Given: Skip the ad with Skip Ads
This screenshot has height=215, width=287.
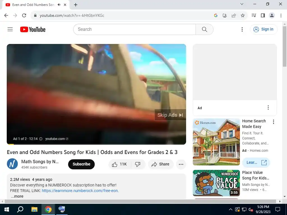Looking at the screenshot, I should [170, 115].
